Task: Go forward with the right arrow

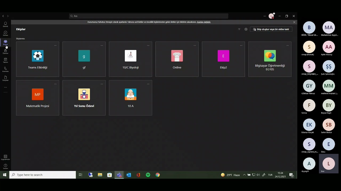Action: pyautogui.click(x=8, y=16)
